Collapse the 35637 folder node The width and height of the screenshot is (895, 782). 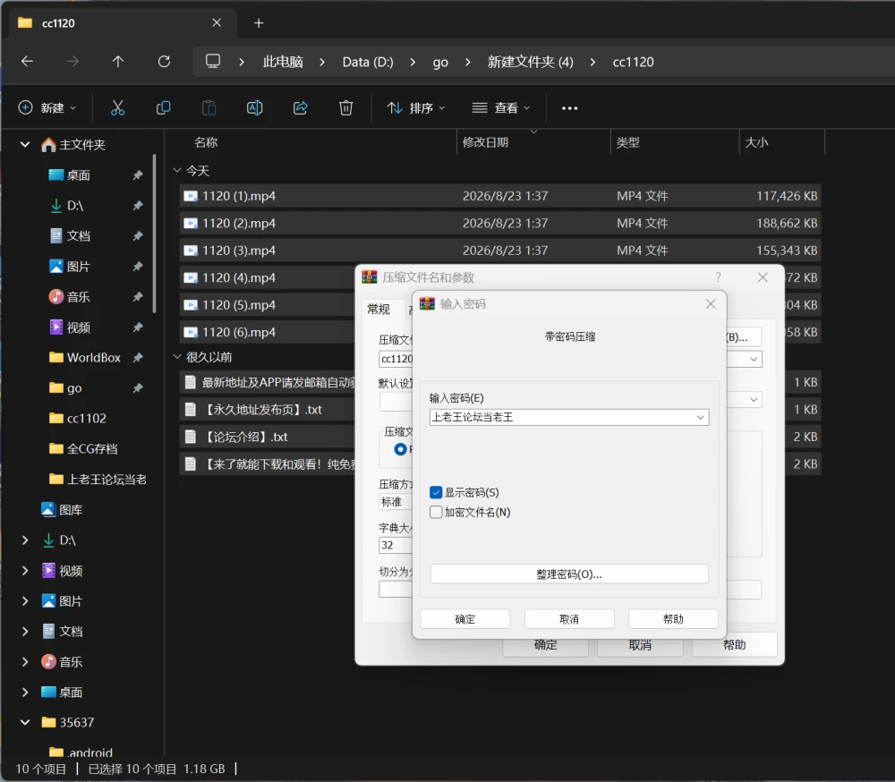pyautogui.click(x=25, y=723)
